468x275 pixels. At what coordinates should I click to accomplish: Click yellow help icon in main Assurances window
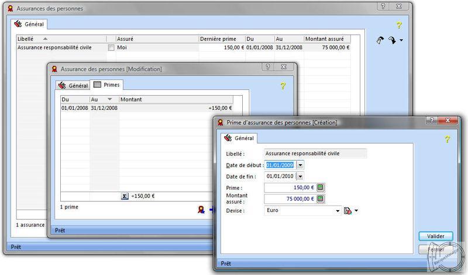point(399,25)
